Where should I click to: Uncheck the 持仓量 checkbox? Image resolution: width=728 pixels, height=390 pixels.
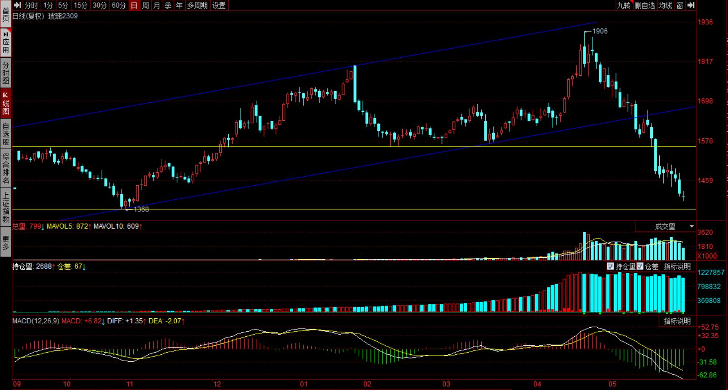pos(611,266)
